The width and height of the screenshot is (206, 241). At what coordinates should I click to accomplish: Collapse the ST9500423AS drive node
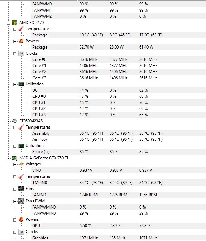pos(9,121)
